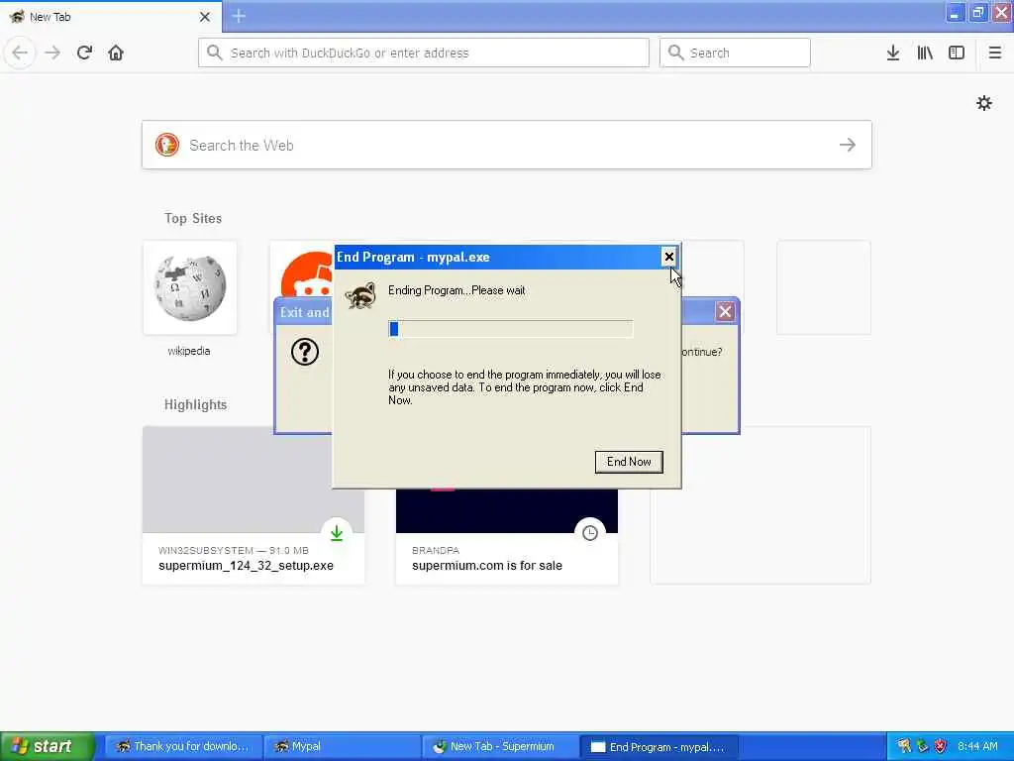The height and width of the screenshot is (761, 1014).
Task: Open the Library icon
Action: point(925,53)
